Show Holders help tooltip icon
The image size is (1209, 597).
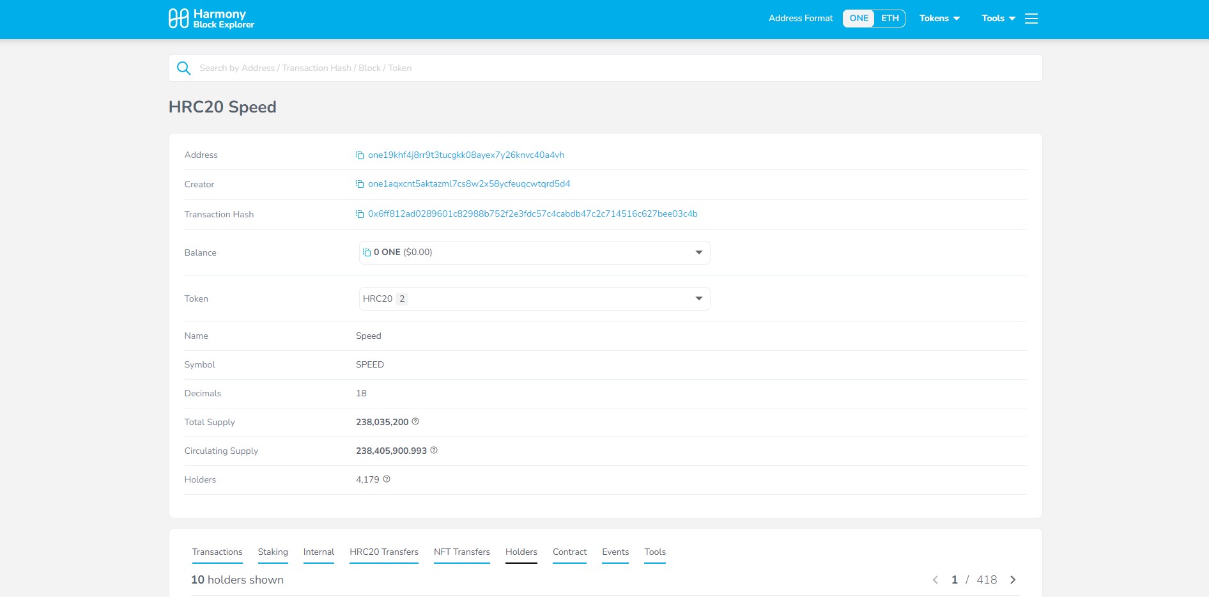[387, 479]
